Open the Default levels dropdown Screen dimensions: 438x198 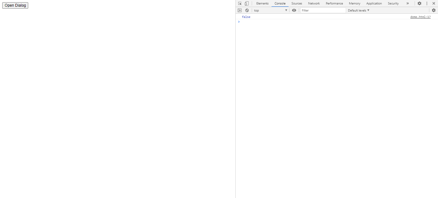358,10
